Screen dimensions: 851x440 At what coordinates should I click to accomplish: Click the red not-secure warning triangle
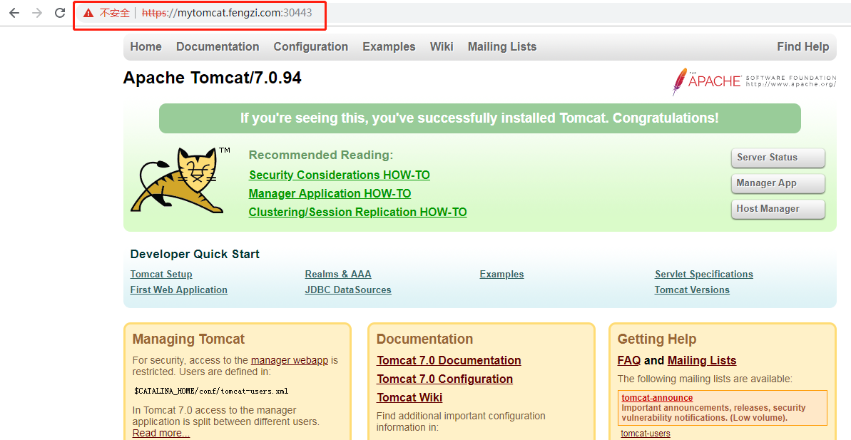(x=88, y=13)
